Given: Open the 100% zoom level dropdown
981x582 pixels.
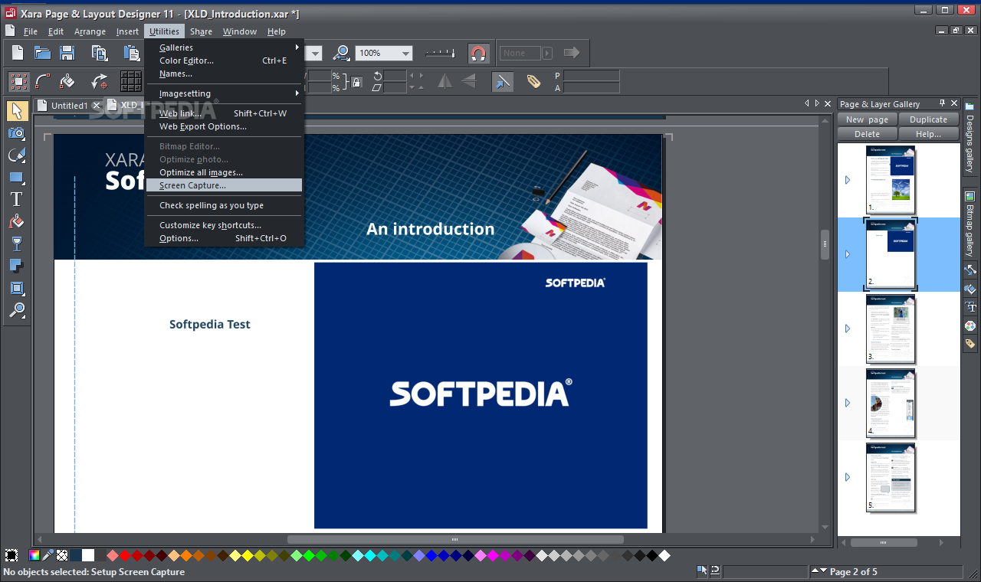Looking at the screenshot, I should pyautogui.click(x=405, y=53).
